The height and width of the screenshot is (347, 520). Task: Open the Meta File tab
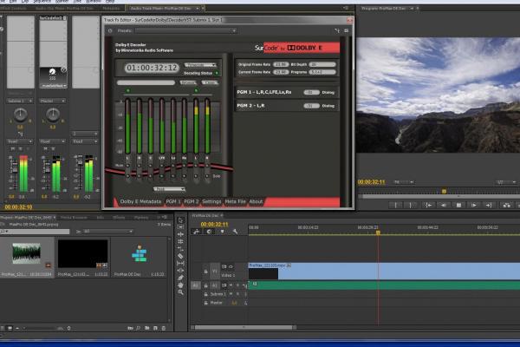[235, 201]
